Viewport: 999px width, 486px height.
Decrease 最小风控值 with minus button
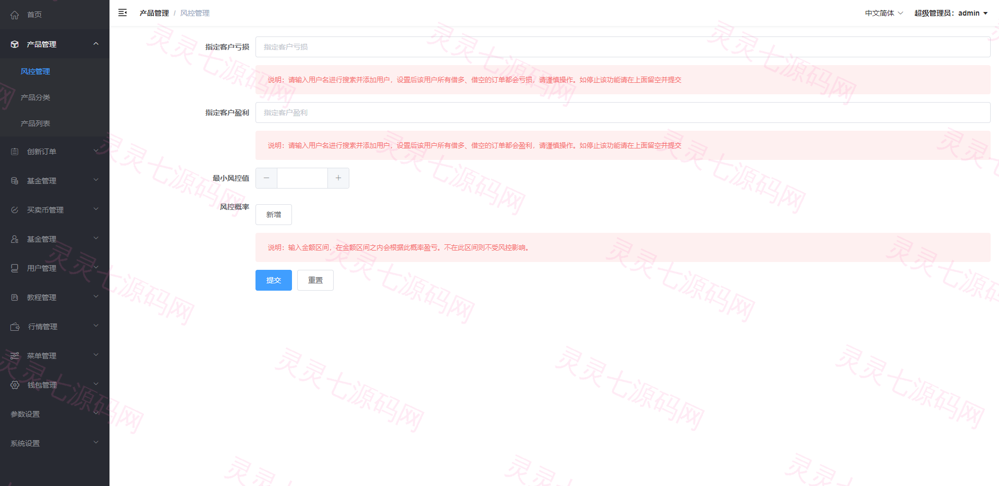(266, 178)
